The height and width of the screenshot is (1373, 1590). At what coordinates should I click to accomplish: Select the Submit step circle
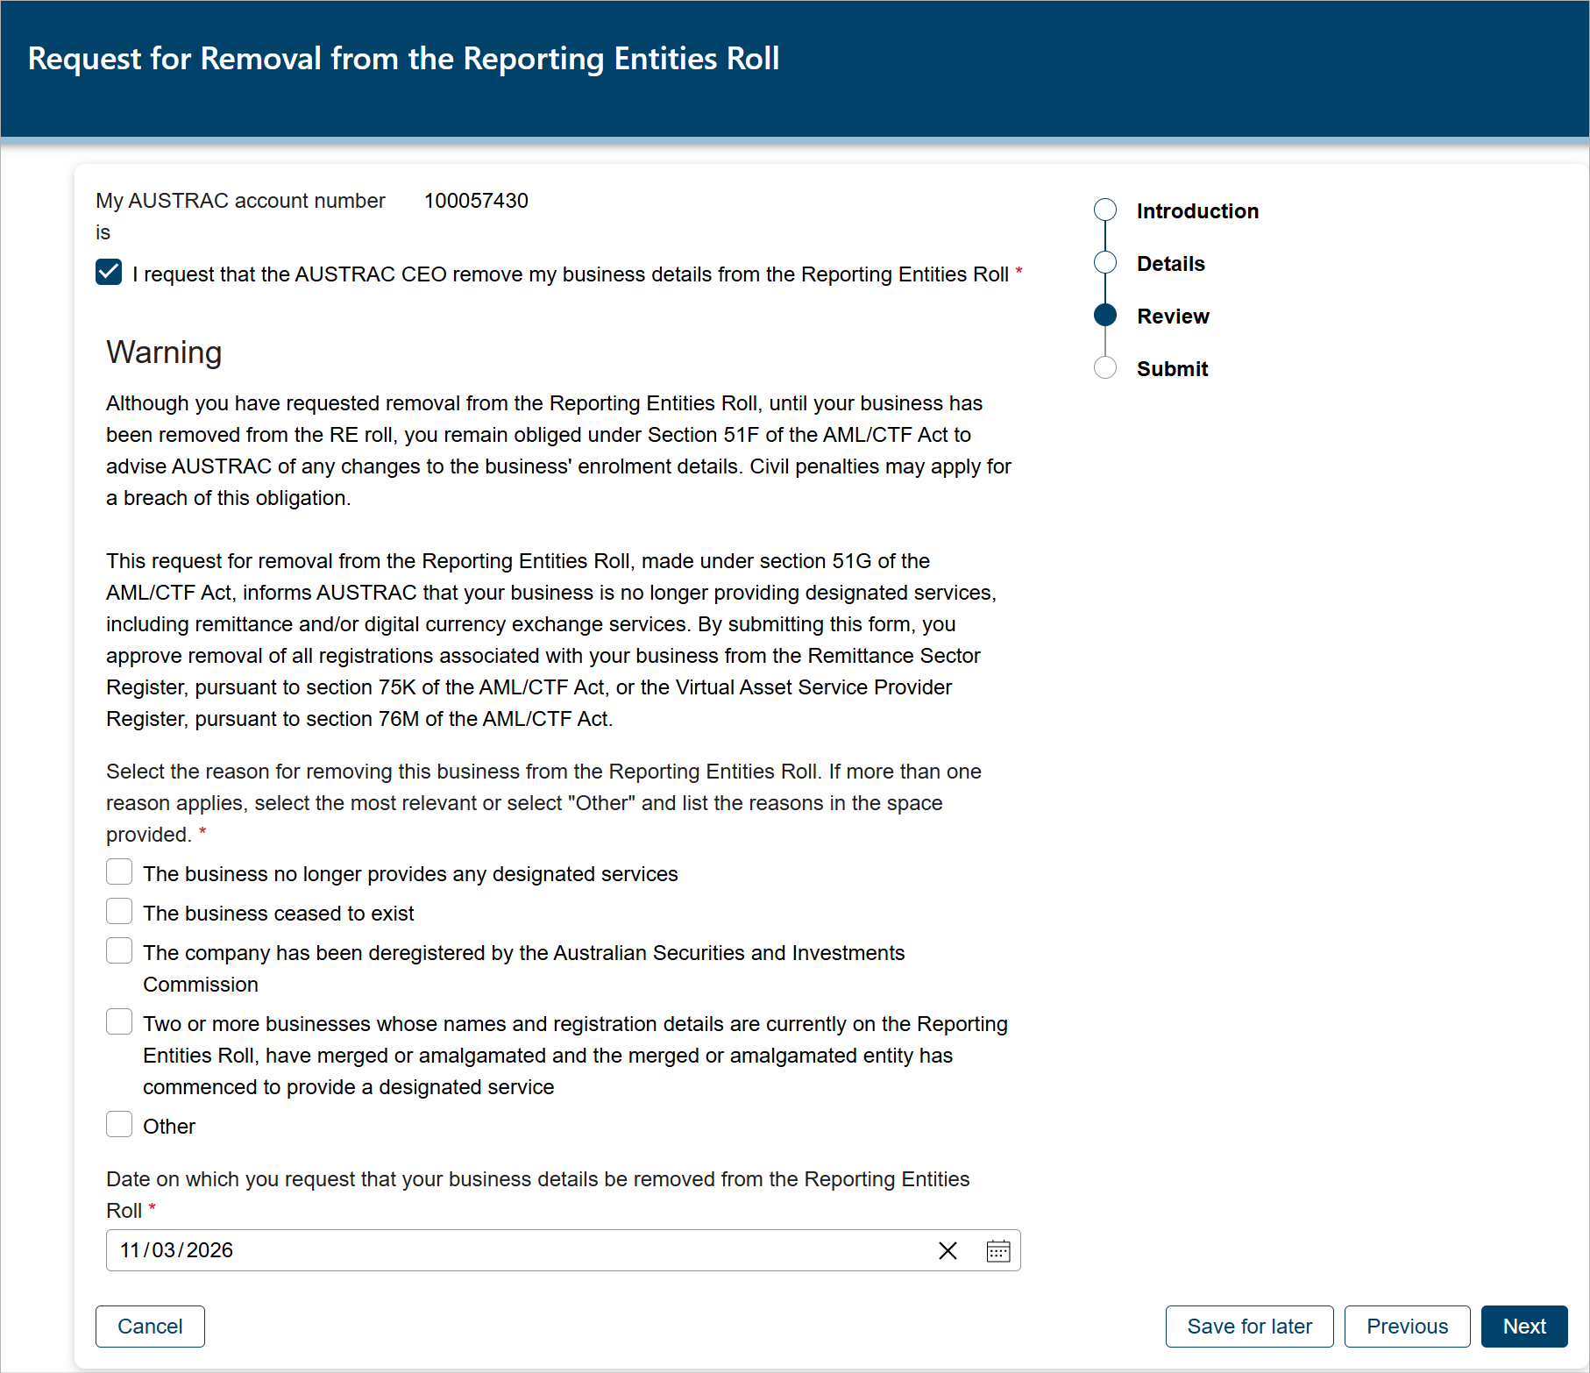[1104, 367]
